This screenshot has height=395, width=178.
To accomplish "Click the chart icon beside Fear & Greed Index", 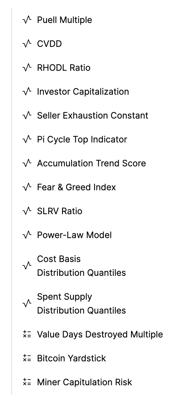I will click(27, 187).
